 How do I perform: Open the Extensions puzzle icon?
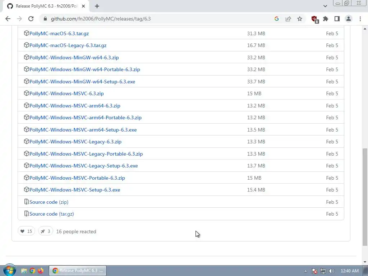click(x=326, y=19)
